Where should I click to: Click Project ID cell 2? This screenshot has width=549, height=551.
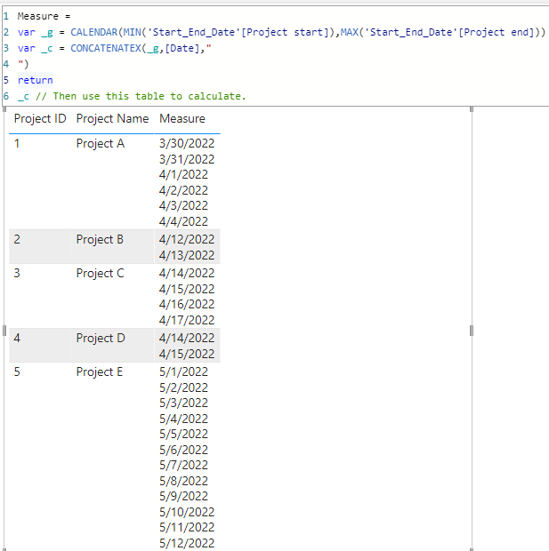tap(17, 239)
